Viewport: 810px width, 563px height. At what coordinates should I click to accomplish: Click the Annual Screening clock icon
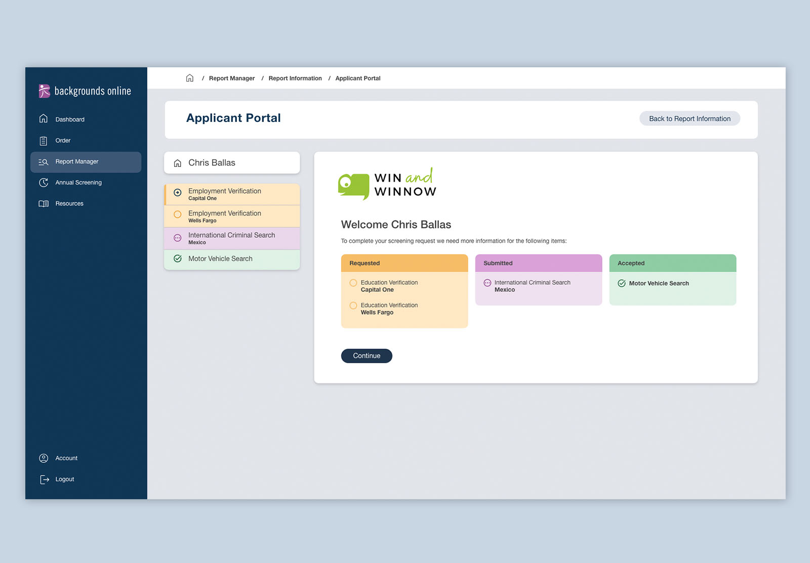(x=44, y=183)
